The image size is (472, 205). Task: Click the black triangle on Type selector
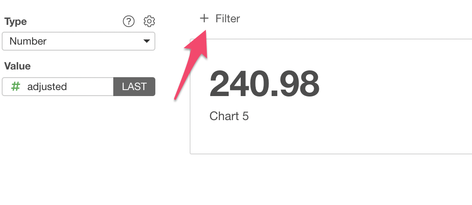[x=147, y=41]
